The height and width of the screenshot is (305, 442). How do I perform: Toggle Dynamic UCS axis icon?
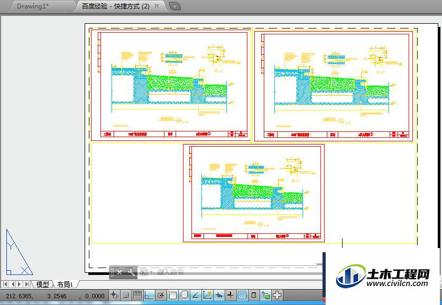coord(207,295)
